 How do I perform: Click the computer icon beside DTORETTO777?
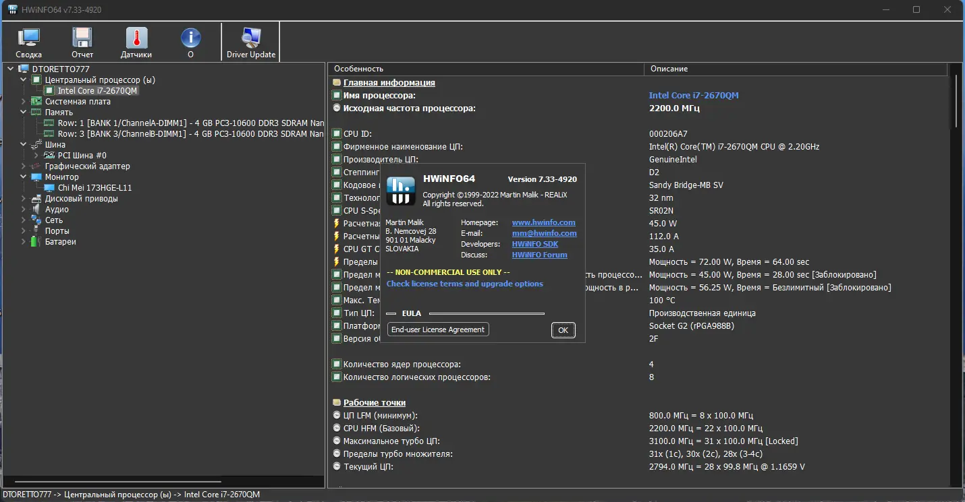(x=24, y=69)
